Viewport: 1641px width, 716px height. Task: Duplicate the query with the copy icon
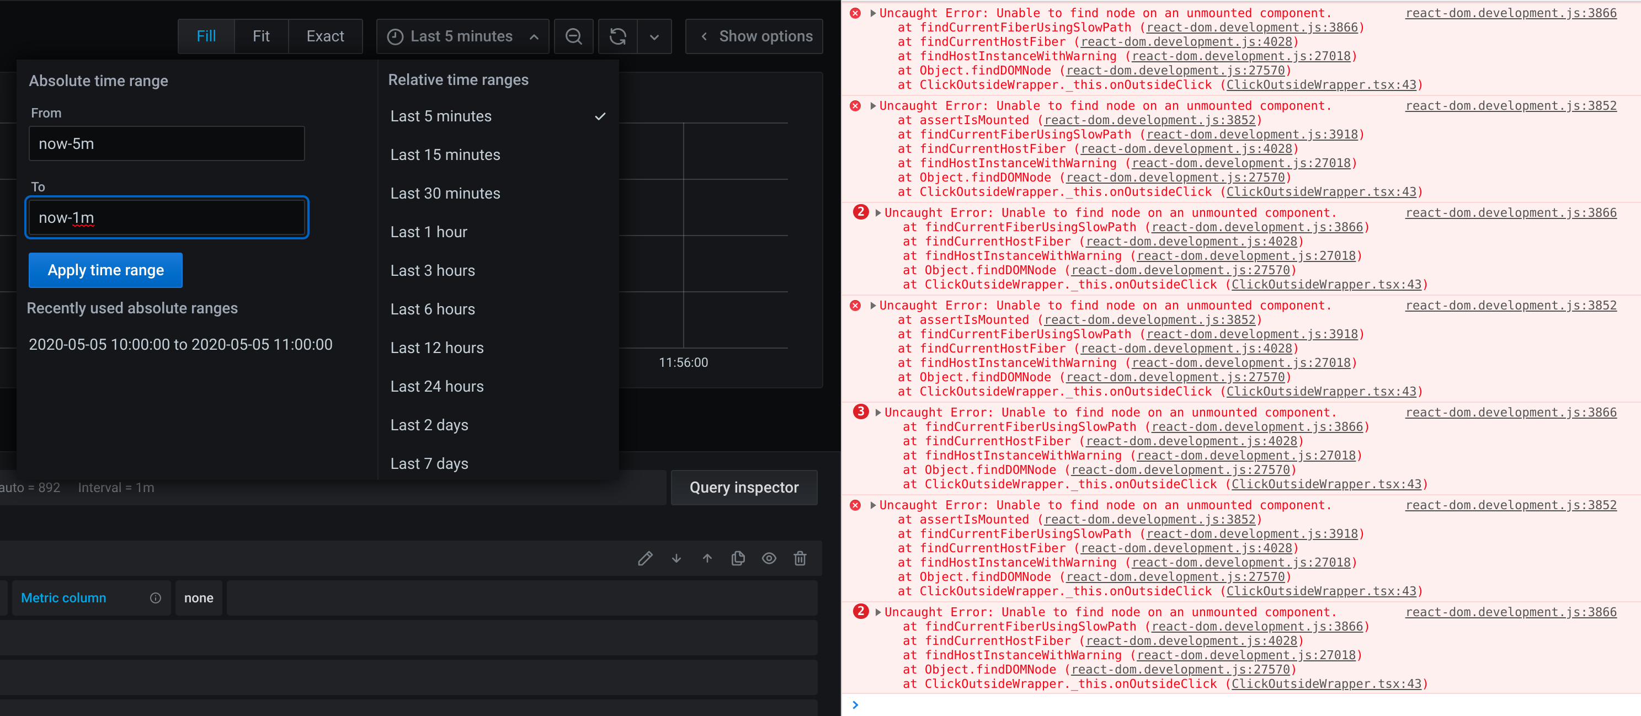point(738,559)
